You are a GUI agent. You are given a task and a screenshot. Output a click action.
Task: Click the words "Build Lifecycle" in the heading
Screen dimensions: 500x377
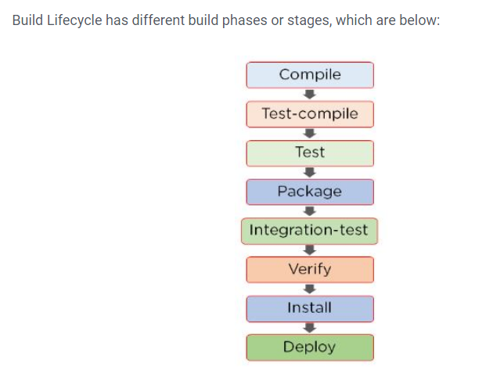pos(56,19)
